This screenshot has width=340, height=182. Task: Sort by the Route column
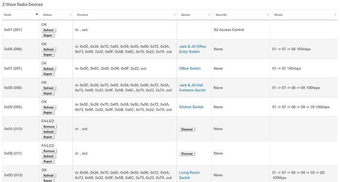[x=304, y=15]
